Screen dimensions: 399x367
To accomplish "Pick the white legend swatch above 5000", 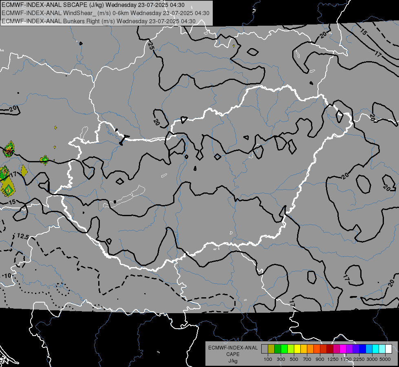I will (x=388, y=349).
